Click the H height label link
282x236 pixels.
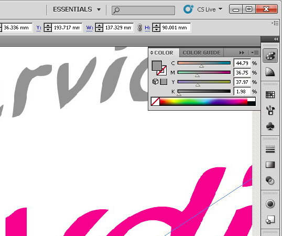(147, 28)
